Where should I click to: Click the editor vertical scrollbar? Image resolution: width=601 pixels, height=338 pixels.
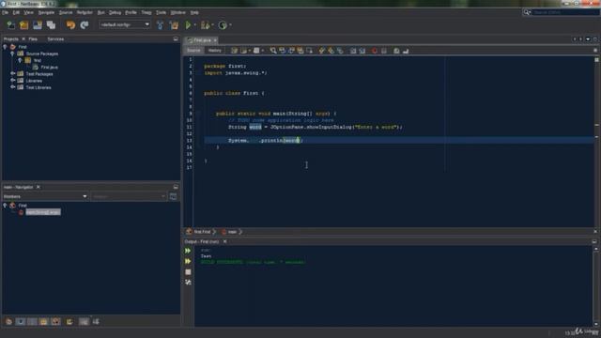tap(596, 142)
